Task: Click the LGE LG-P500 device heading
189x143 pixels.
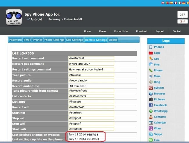Action: [x=23, y=53]
